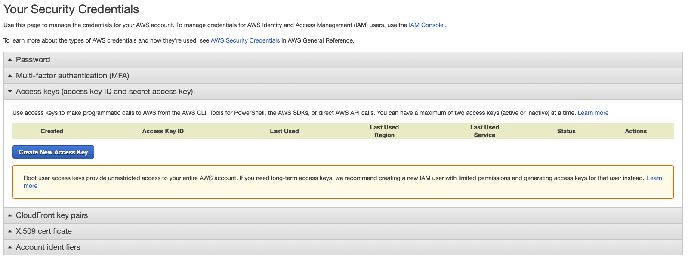The image size is (691, 261).
Task: Expand the CloudFront key pairs arrow
Action: point(10,215)
